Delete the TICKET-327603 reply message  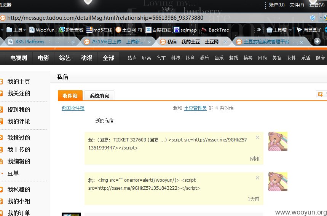[258, 138]
